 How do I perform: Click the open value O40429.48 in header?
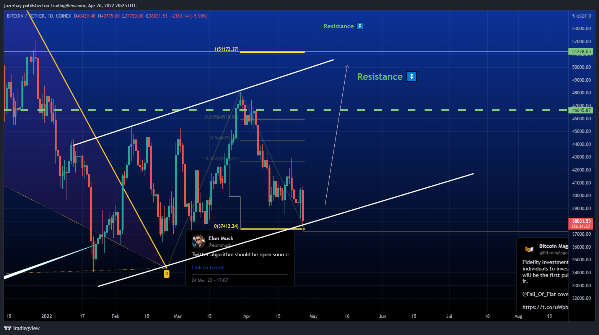point(85,16)
